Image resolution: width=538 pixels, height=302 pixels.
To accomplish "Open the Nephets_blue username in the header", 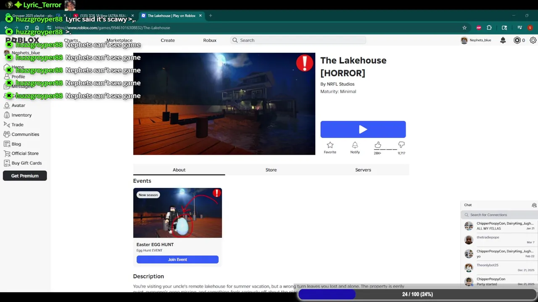I will (480, 40).
